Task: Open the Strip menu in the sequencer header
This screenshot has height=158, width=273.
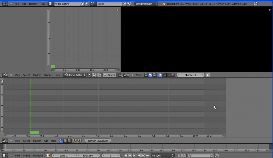Action: (x=54, y=141)
